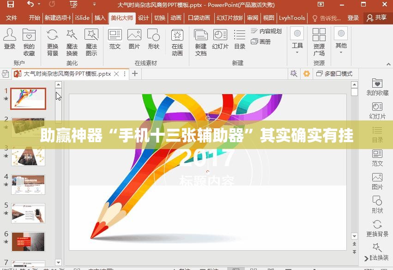Screen dimensions: 393x270
Task: Click the 新建文档 icon
Action: (201, 42)
